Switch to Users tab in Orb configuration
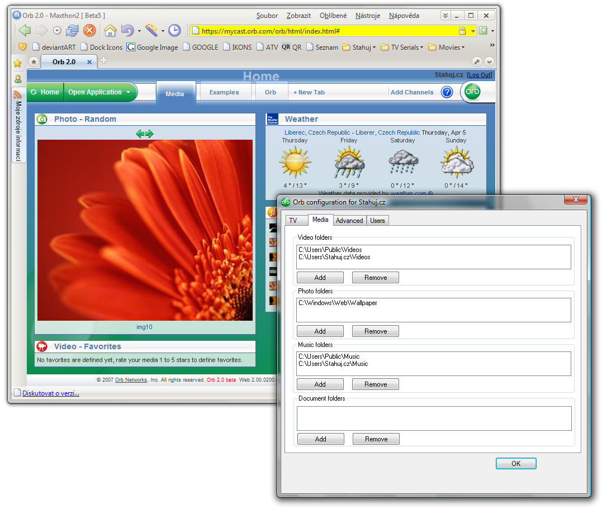 pos(377,220)
